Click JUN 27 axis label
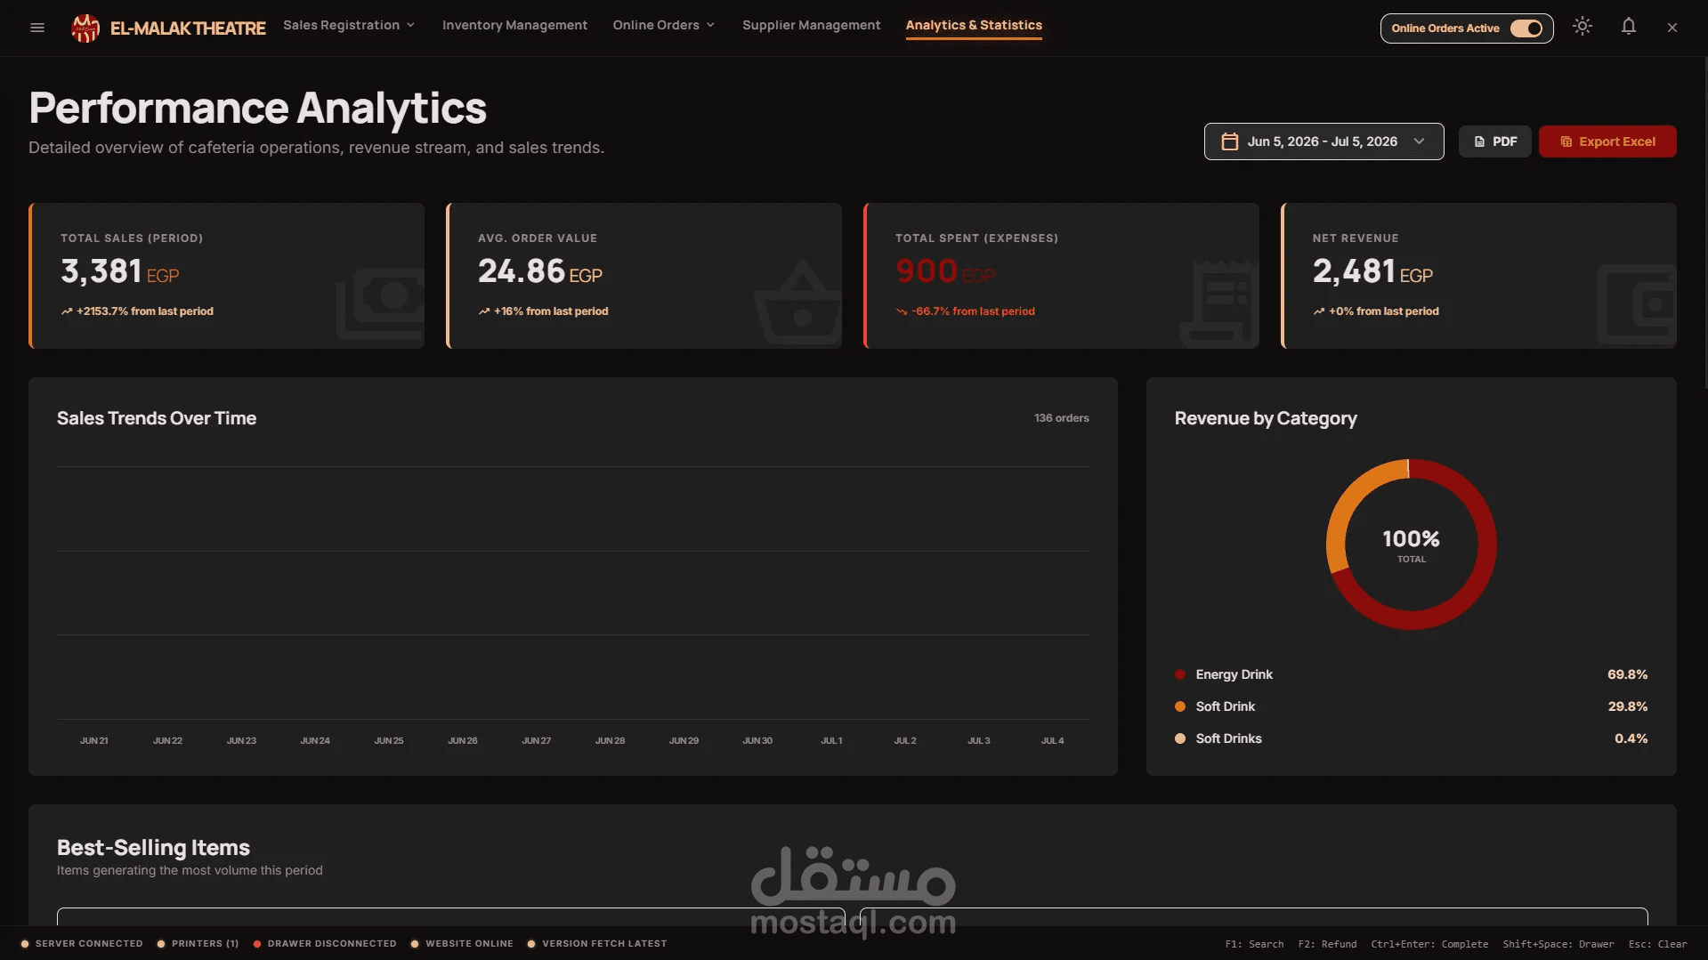 [x=536, y=740]
